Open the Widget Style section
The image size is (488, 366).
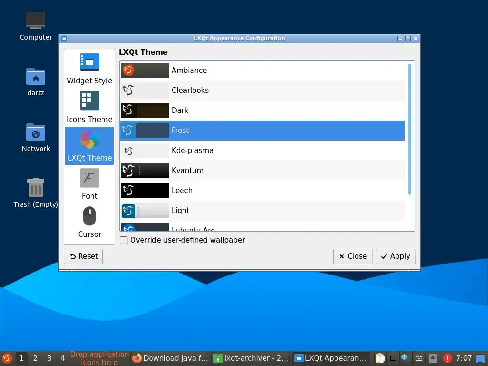tap(89, 69)
